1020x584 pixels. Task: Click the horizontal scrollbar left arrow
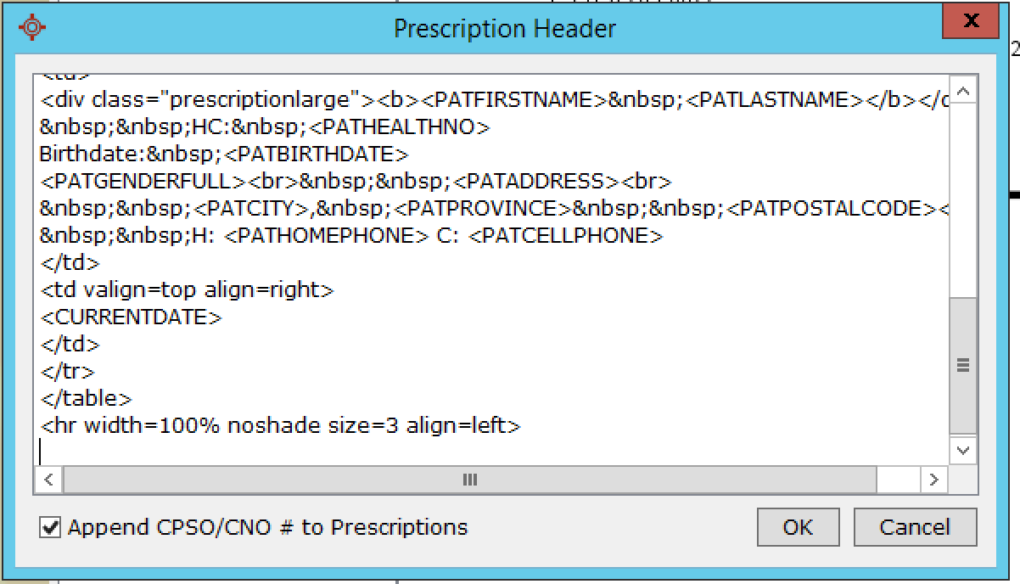click(x=48, y=480)
